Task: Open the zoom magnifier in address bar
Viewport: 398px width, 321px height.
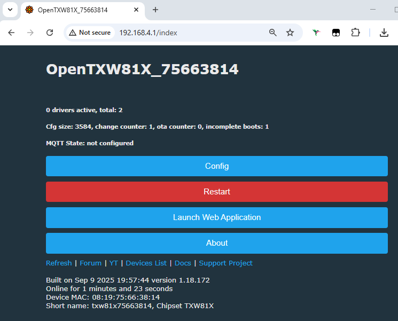Action: (273, 33)
